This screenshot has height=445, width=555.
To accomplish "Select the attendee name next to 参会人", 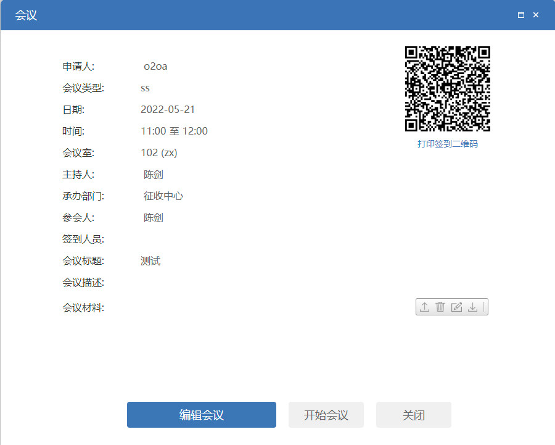I will [x=154, y=217].
